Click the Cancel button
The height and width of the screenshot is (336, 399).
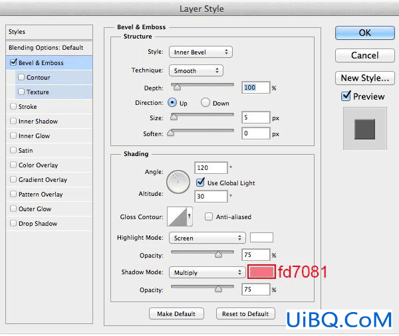365,55
